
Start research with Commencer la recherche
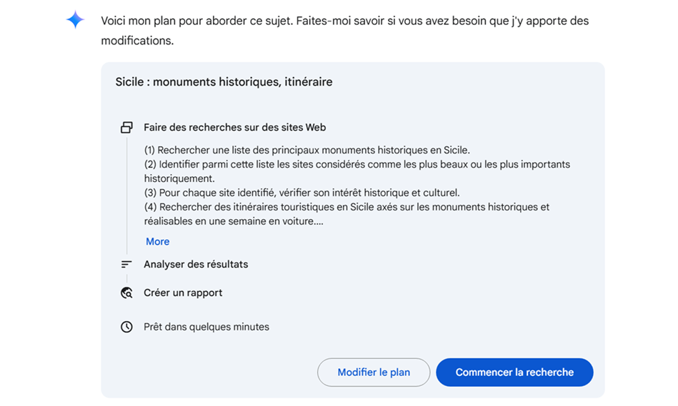(x=514, y=372)
